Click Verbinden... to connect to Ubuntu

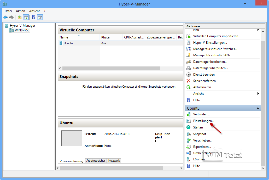pyautogui.click(x=201, y=114)
